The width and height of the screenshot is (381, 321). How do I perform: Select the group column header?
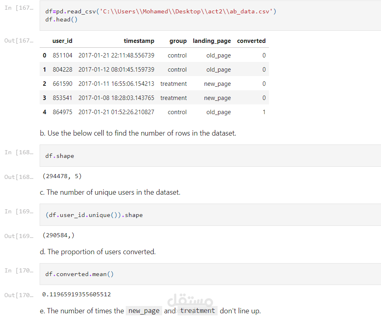click(x=178, y=41)
